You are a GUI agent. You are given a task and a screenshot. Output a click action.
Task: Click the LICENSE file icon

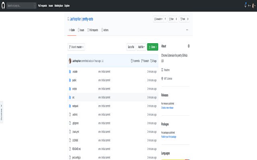[x=70, y=140]
